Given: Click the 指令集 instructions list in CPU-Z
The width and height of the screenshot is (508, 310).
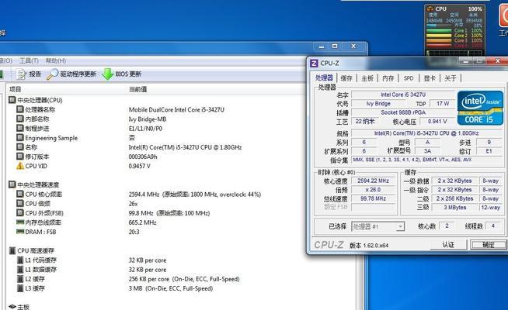Looking at the screenshot, I should pyautogui.click(x=426, y=160).
